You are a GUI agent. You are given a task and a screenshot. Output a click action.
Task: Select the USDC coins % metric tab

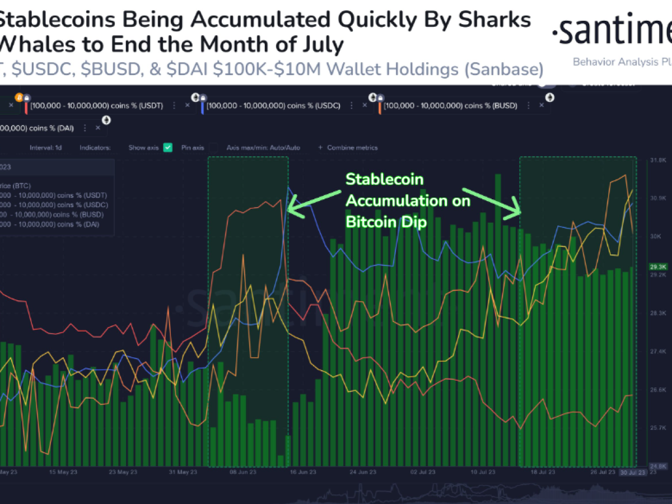273,105
